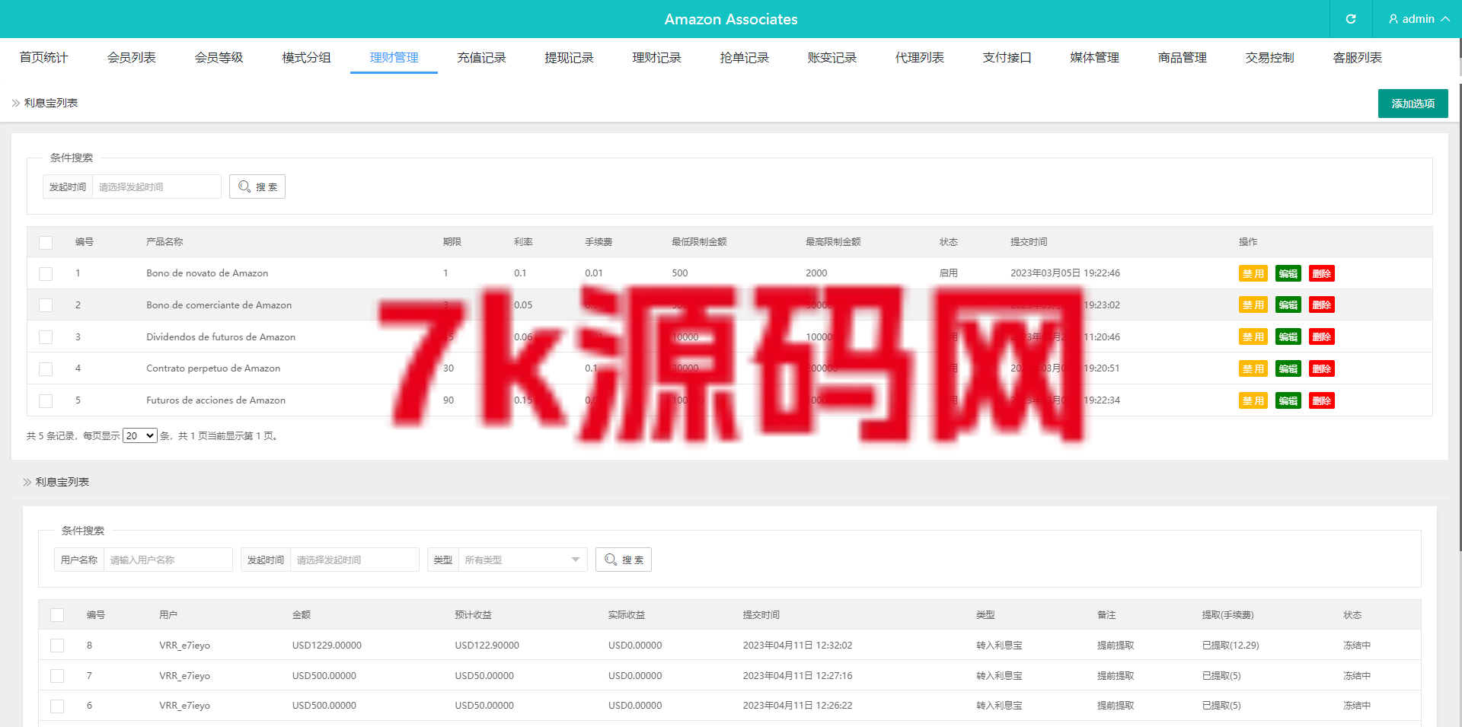Switch to the 理财记录 tab
Image resolution: width=1462 pixels, height=727 pixels.
click(656, 57)
